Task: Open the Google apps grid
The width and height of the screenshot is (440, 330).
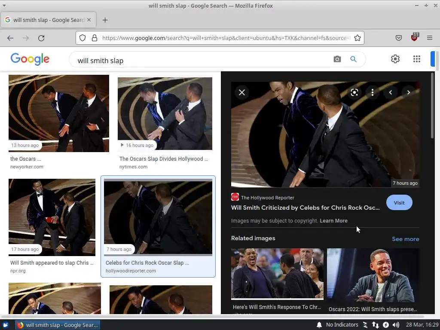Action: tap(417, 59)
